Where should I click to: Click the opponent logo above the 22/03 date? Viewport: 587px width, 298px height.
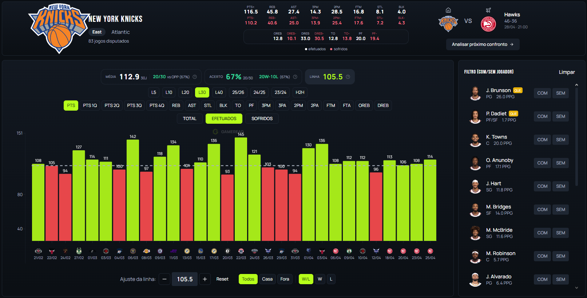[241, 251]
